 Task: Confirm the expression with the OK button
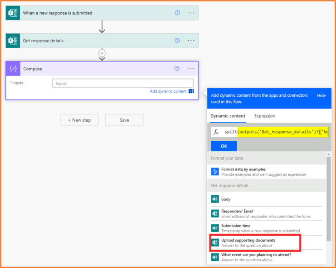tap(224, 146)
